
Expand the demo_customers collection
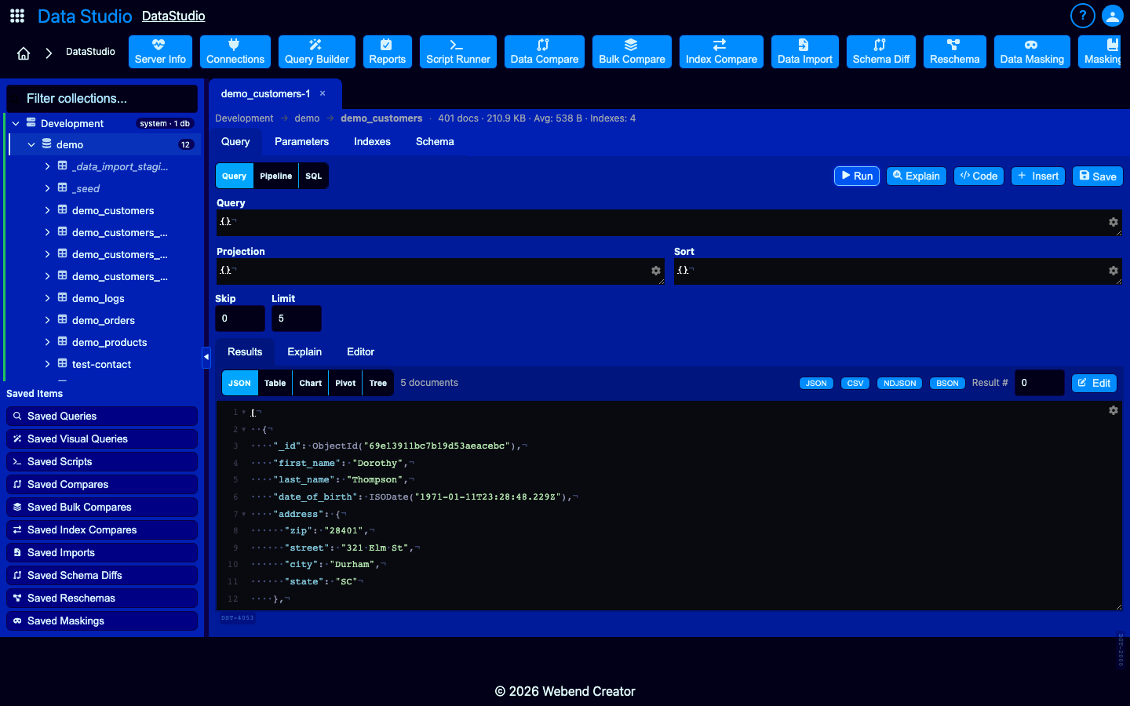[47, 210]
